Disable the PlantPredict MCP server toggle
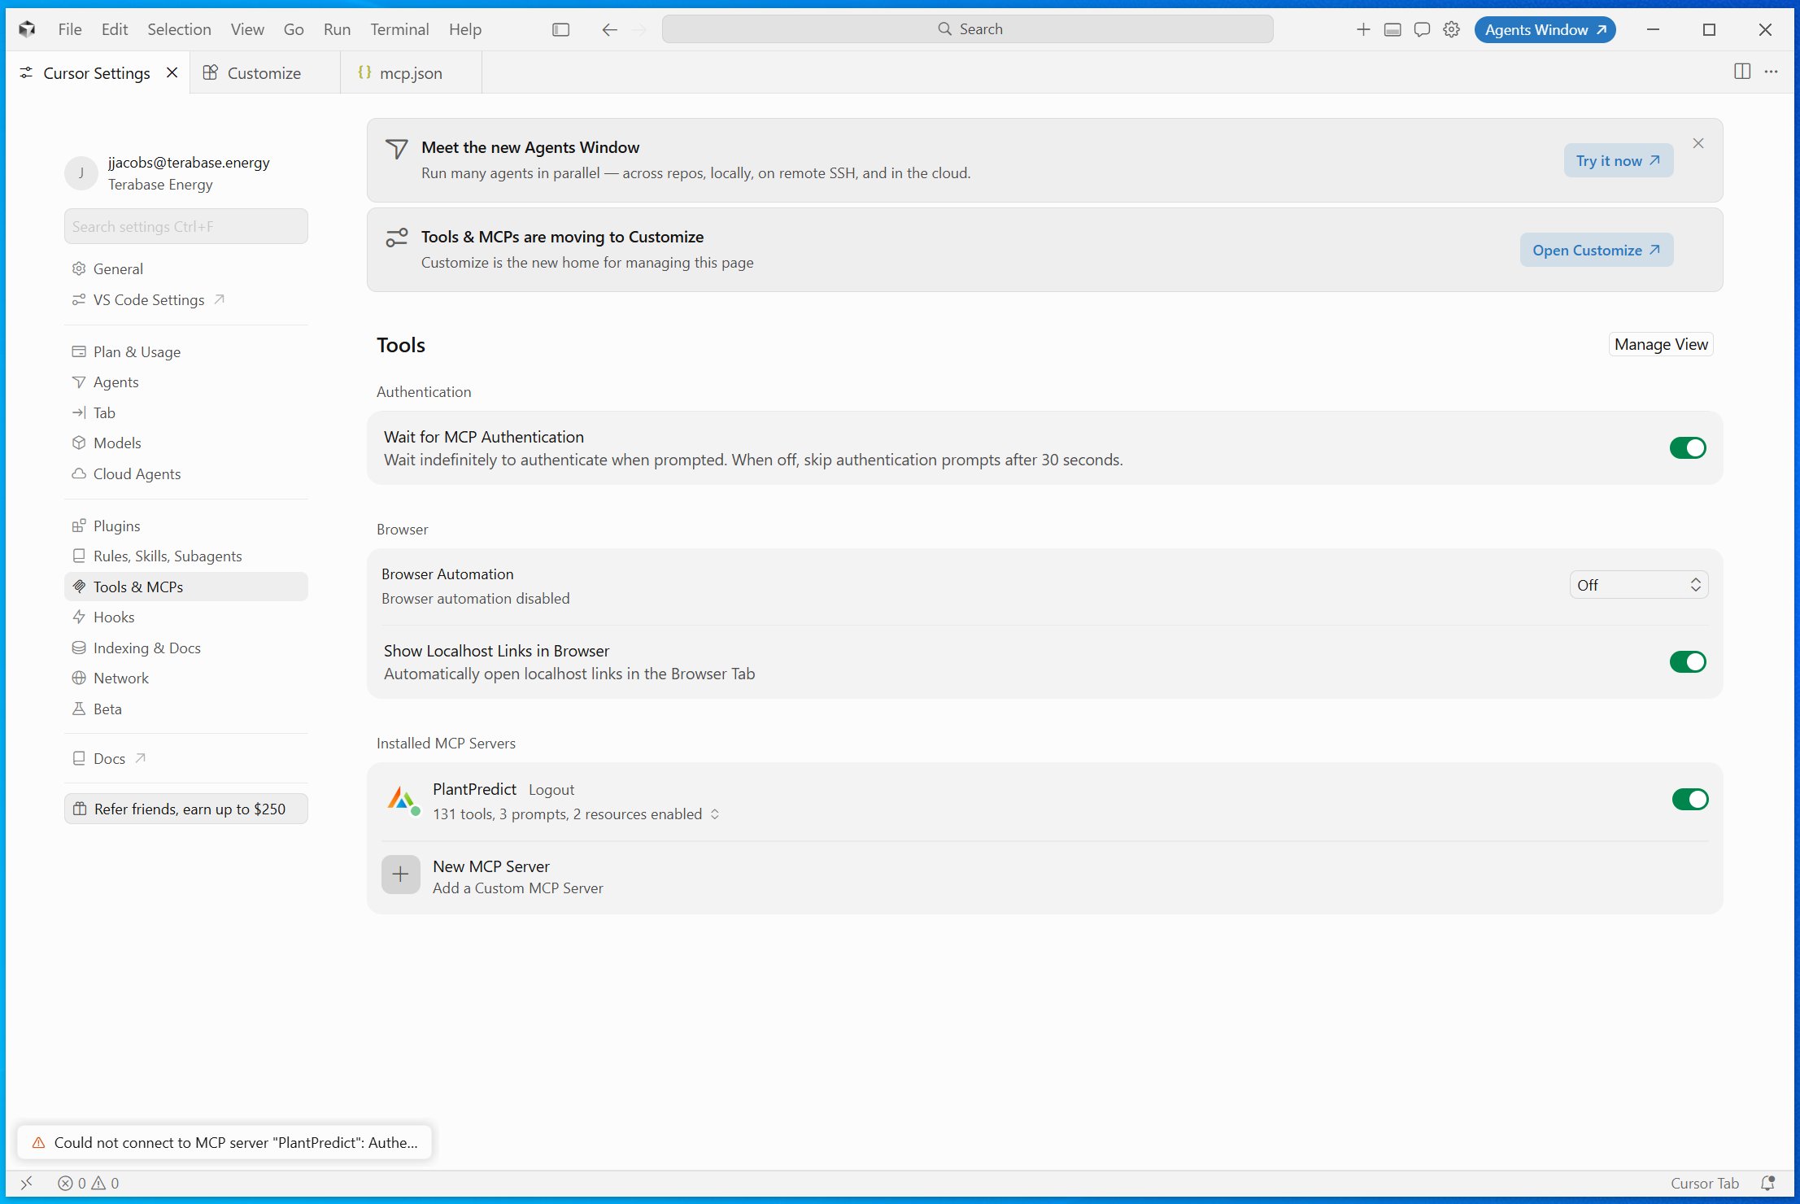The image size is (1800, 1204). pos(1690,799)
